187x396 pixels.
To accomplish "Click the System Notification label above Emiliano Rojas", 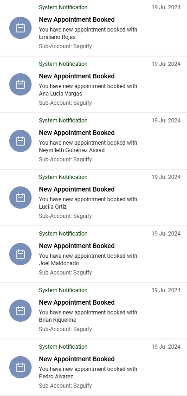I will tap(63, 7).
